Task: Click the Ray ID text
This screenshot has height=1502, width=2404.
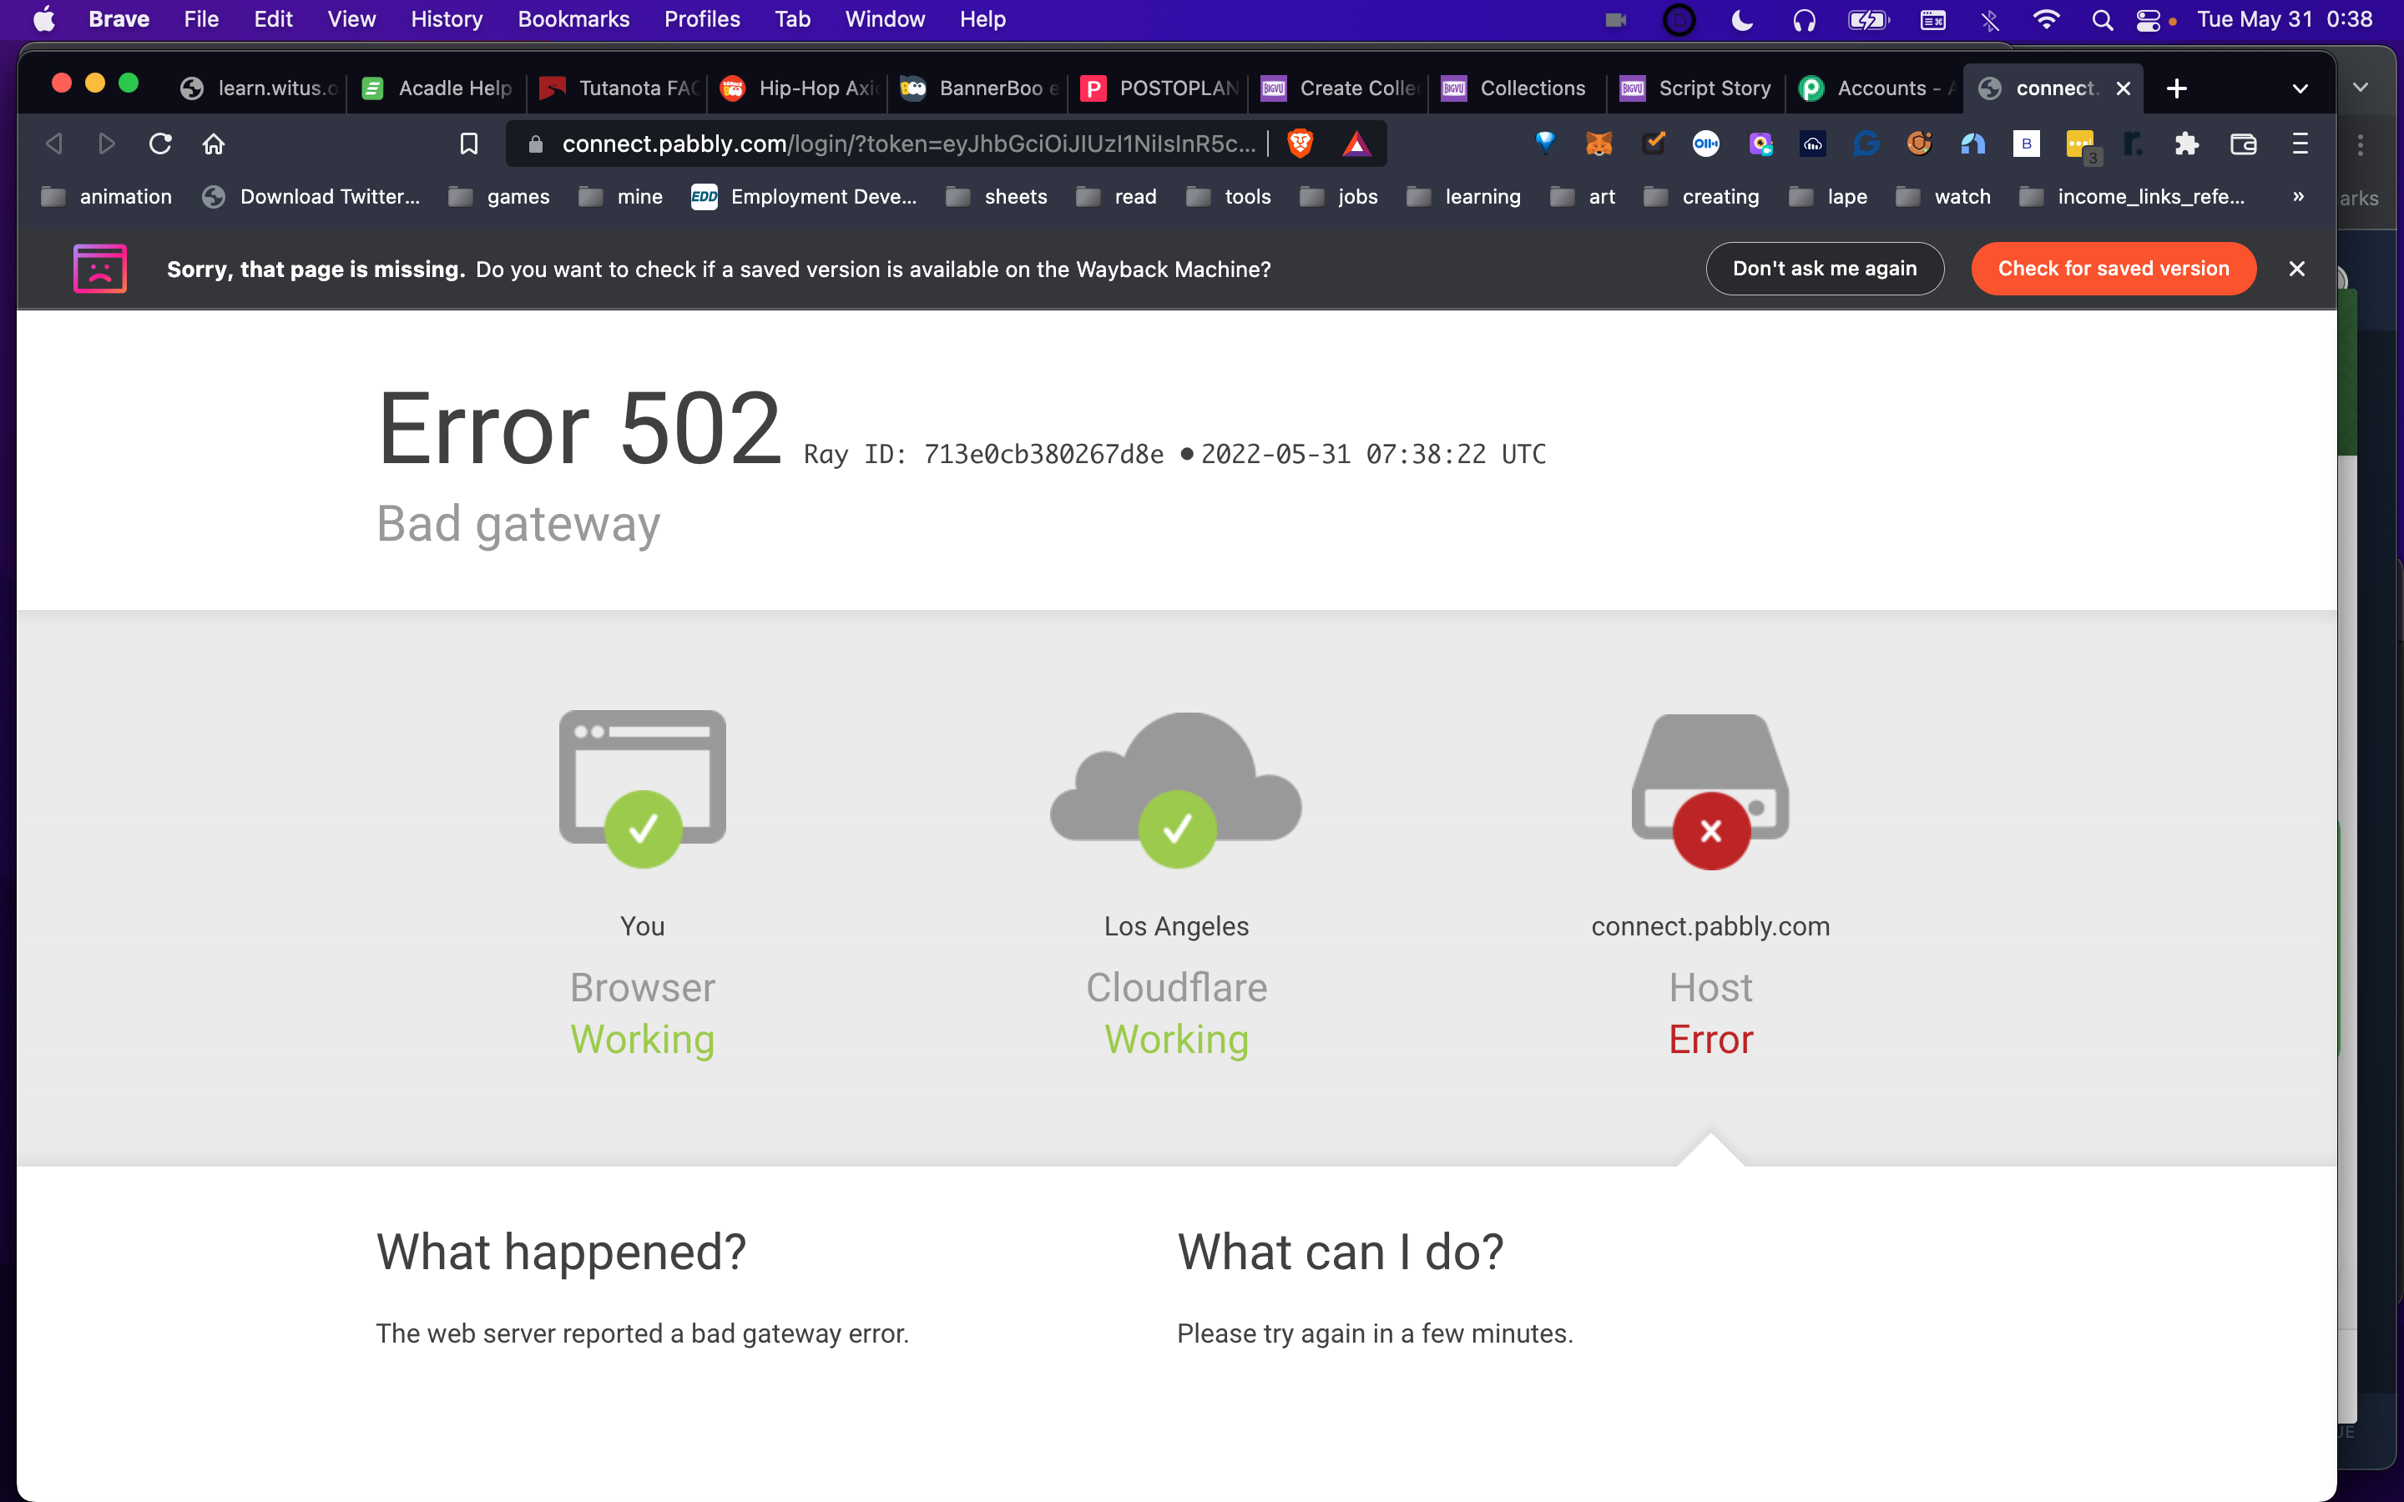Action: (983, 454)
